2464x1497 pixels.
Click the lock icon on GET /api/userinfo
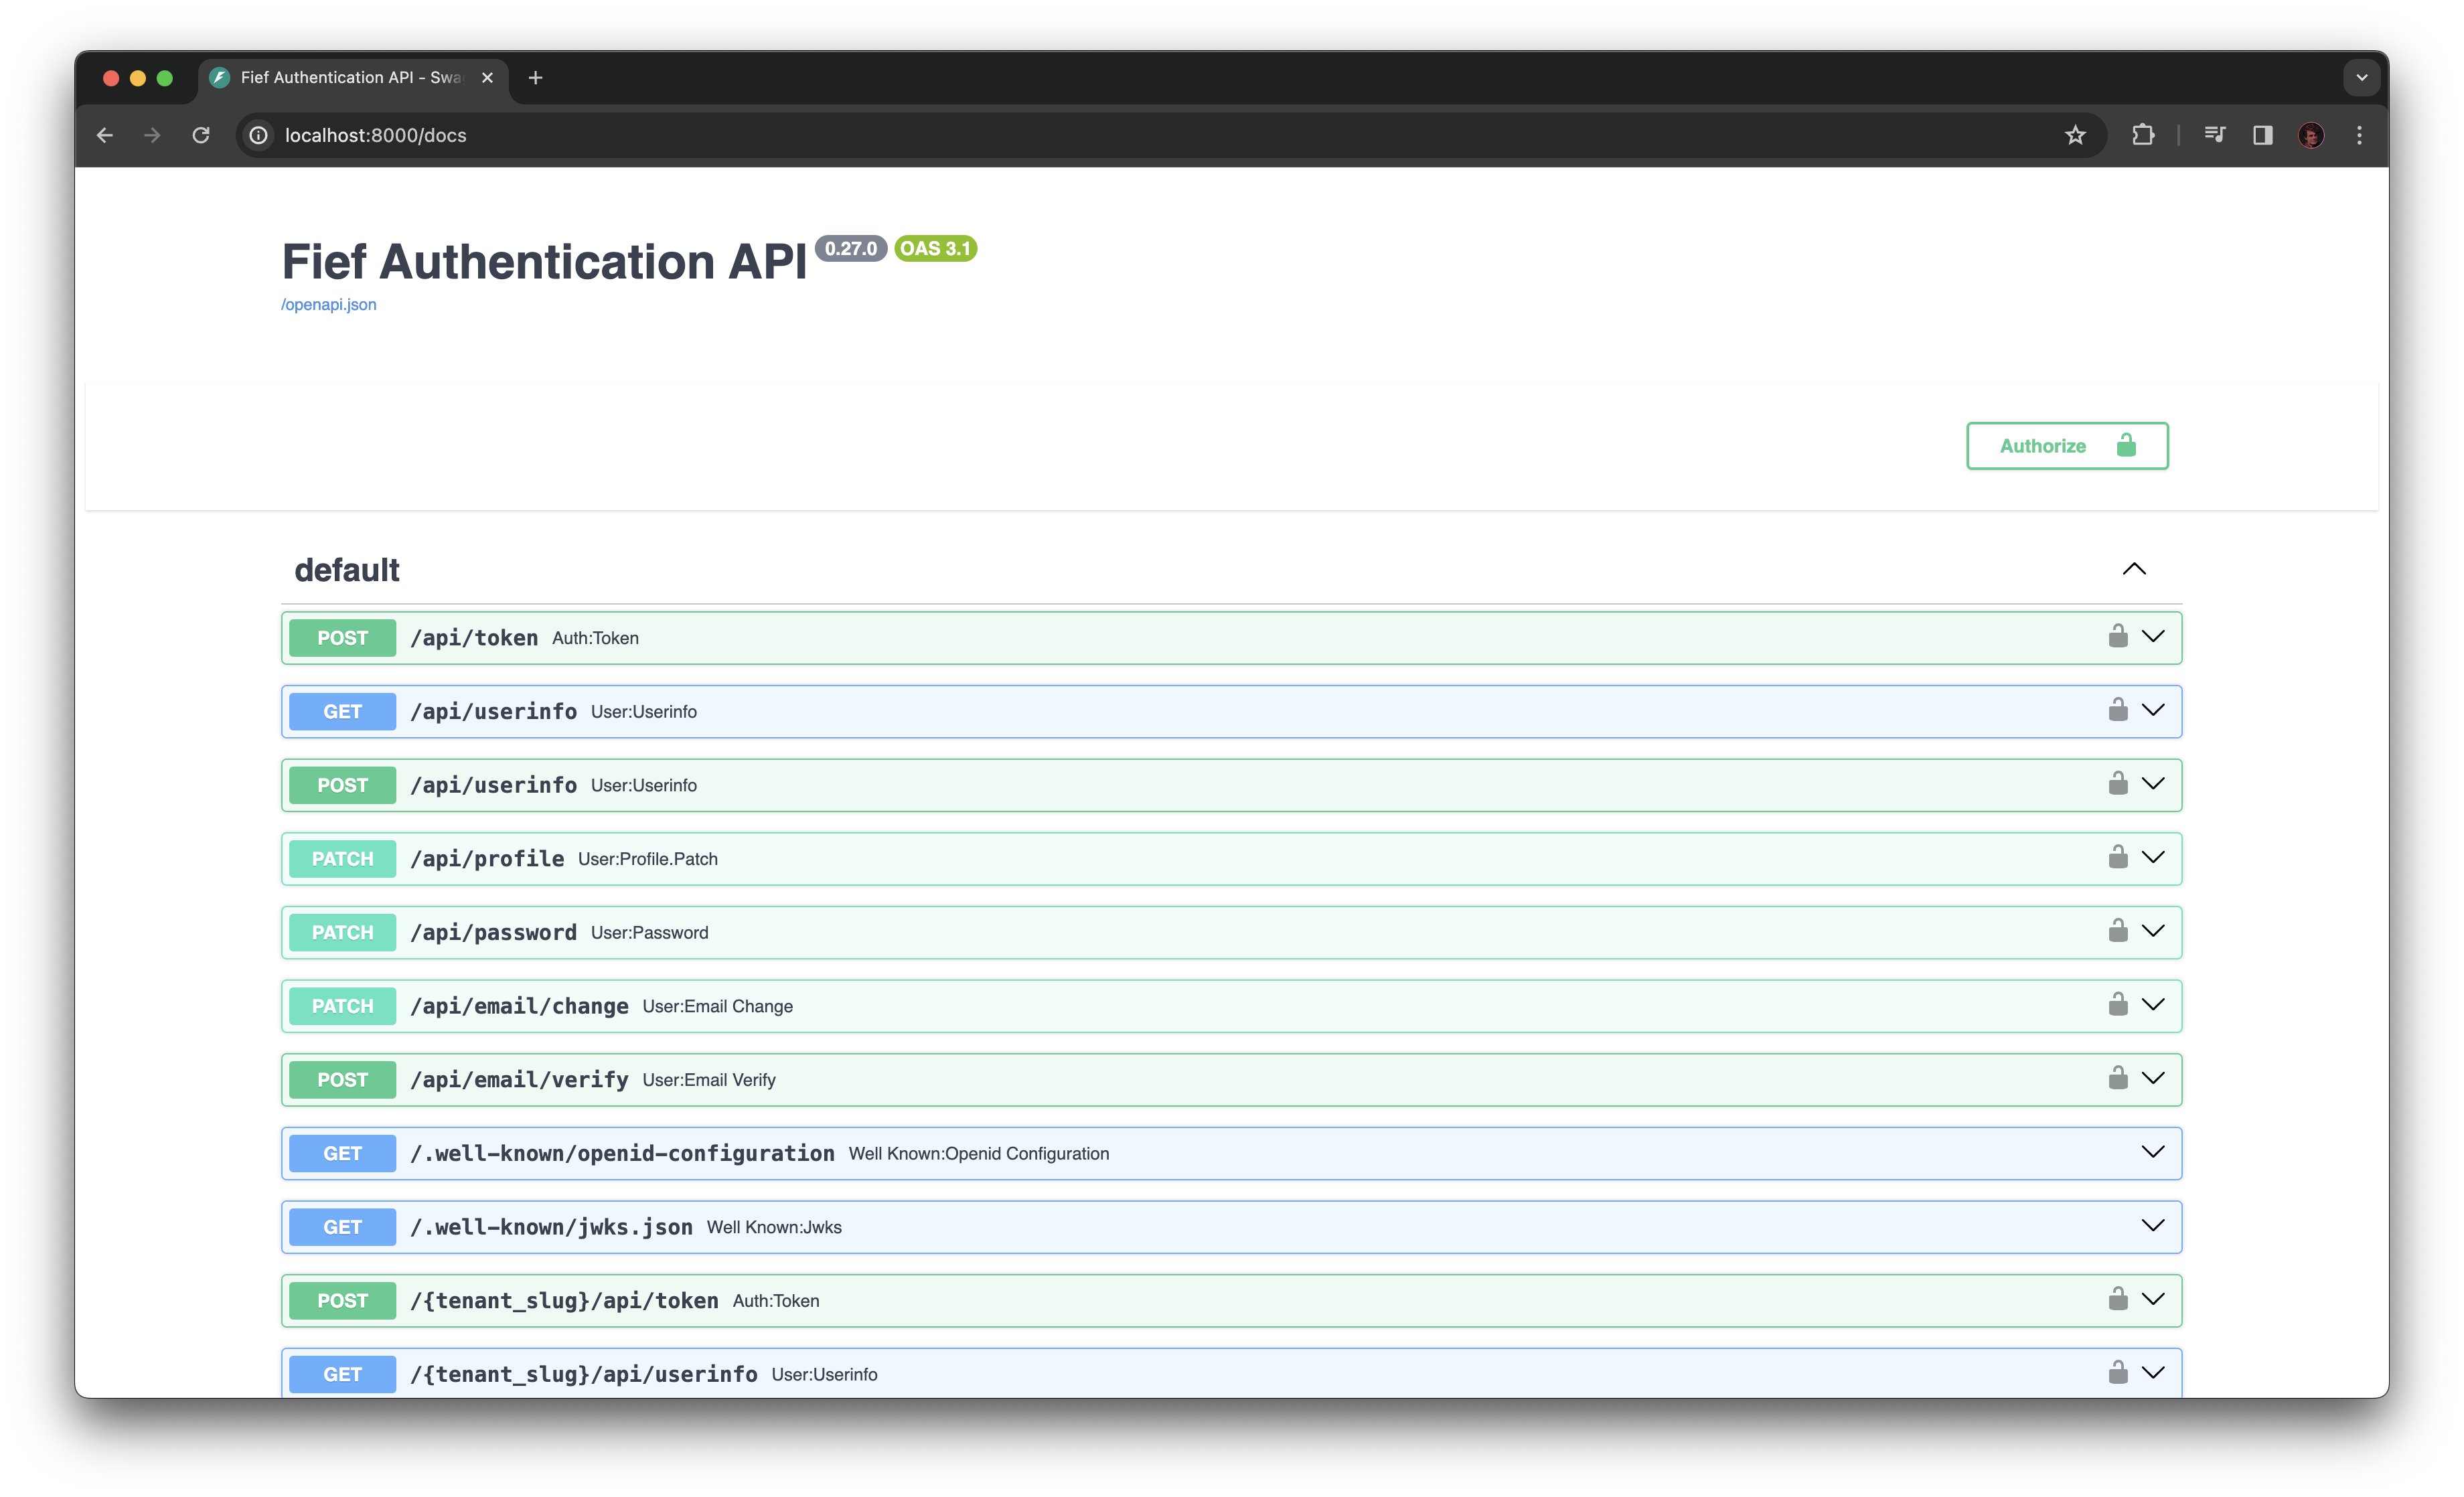[x=2118, y=711]
